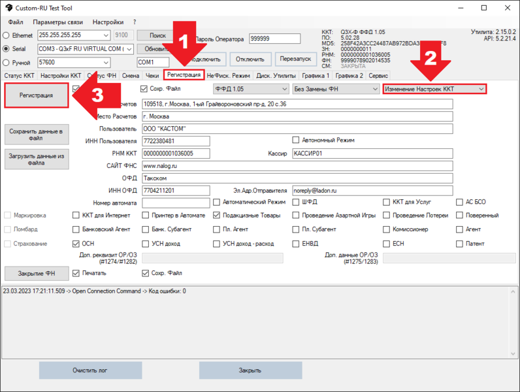Select the Serial connection radio button

[7, 49]
